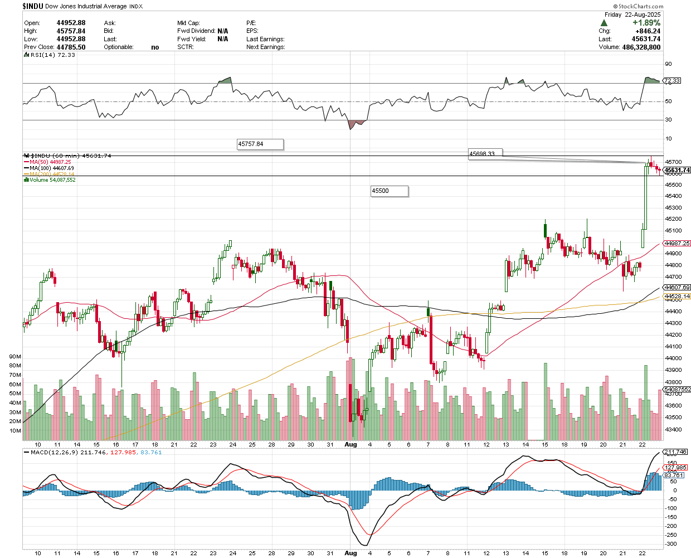Select the orange MA(200) line swatch in legend

click(26, 174)
